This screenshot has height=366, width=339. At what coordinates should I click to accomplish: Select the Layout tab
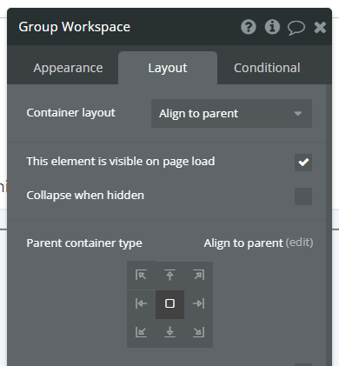click(168, 68)
